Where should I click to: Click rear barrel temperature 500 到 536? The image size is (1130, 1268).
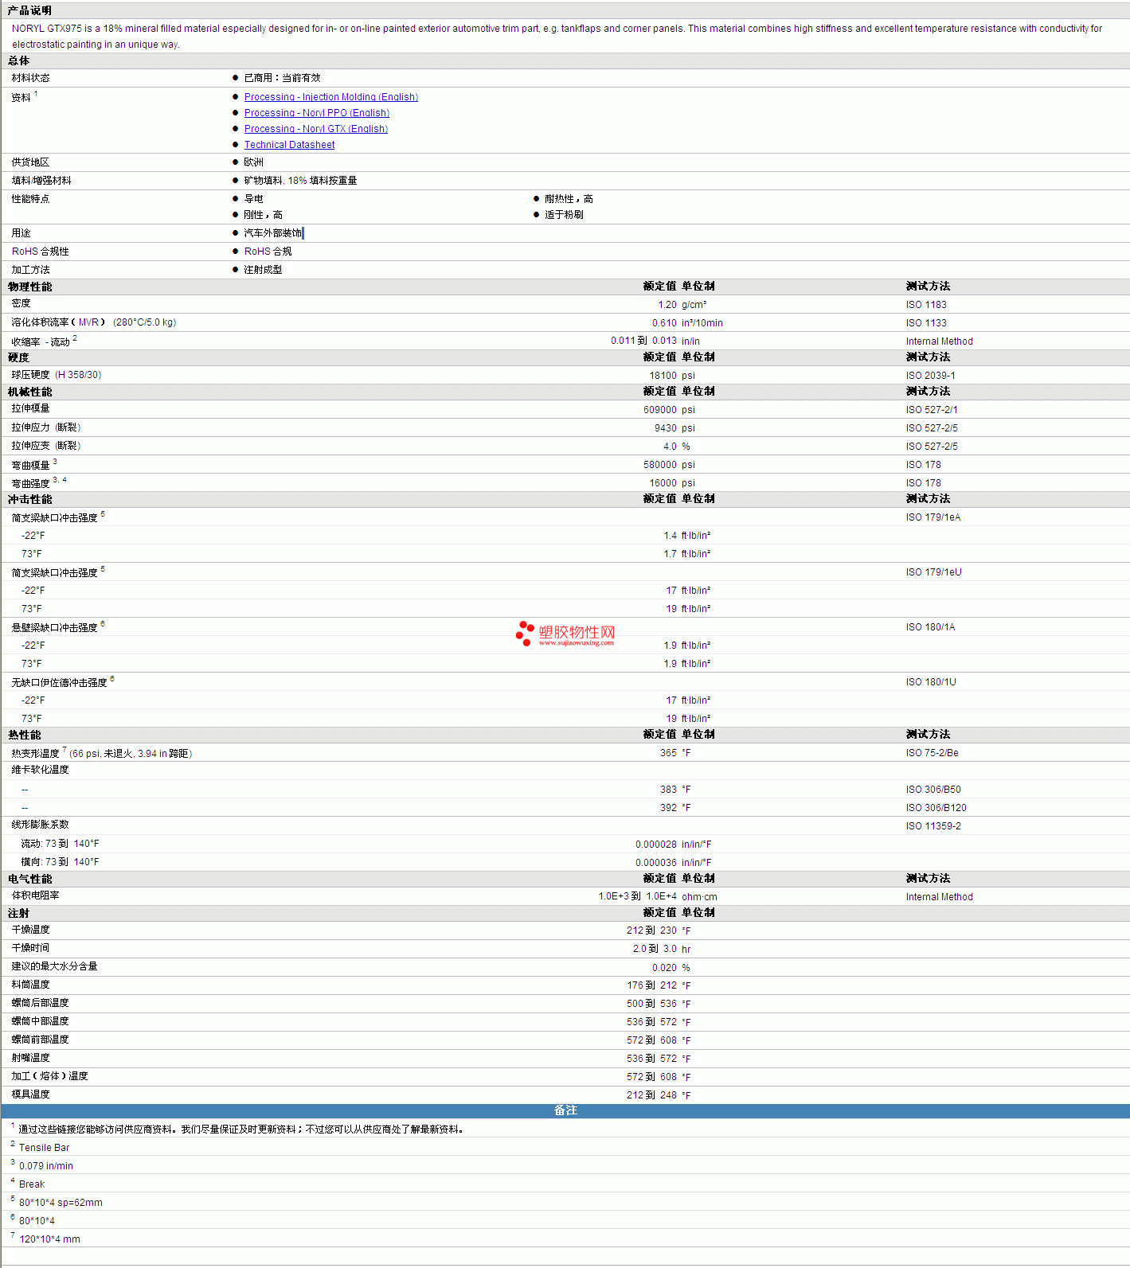pos(651,1004)
